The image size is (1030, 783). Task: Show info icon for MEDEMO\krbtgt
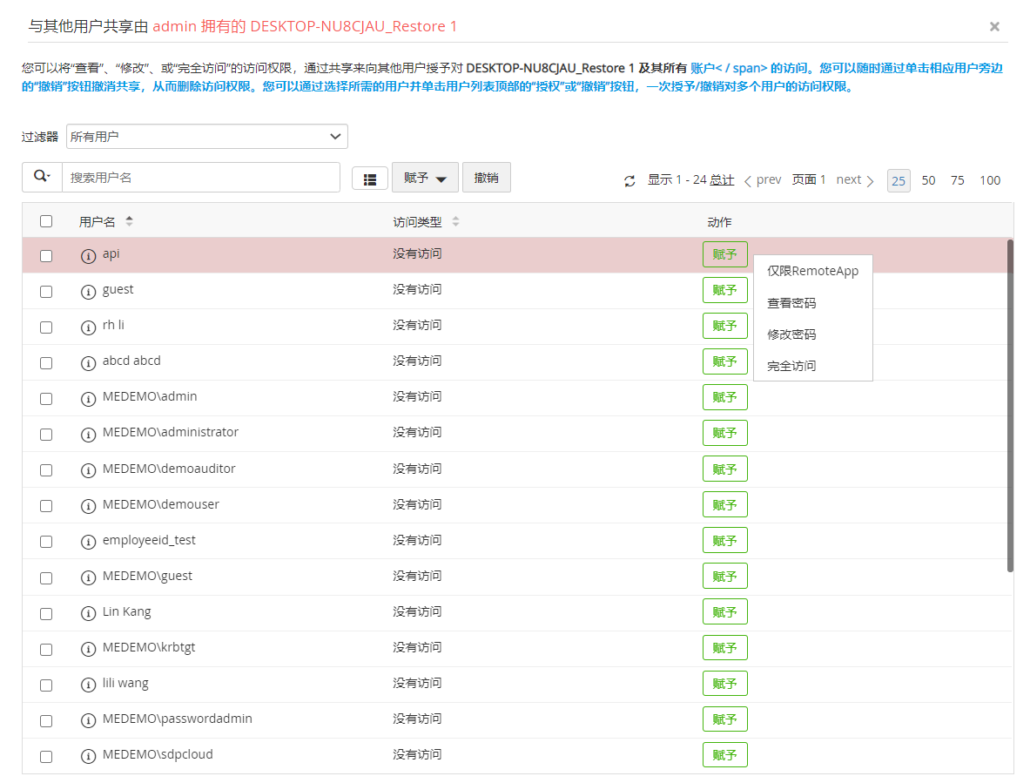pyautogui.click(x=88, y=649)
